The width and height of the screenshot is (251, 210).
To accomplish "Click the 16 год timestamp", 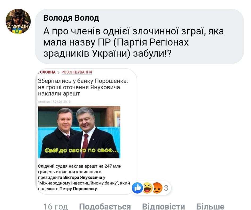I will pyautogui.click(x=56, y=206).
